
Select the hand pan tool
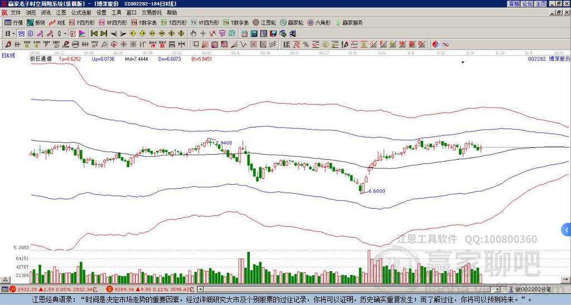[x=193, y=34]
